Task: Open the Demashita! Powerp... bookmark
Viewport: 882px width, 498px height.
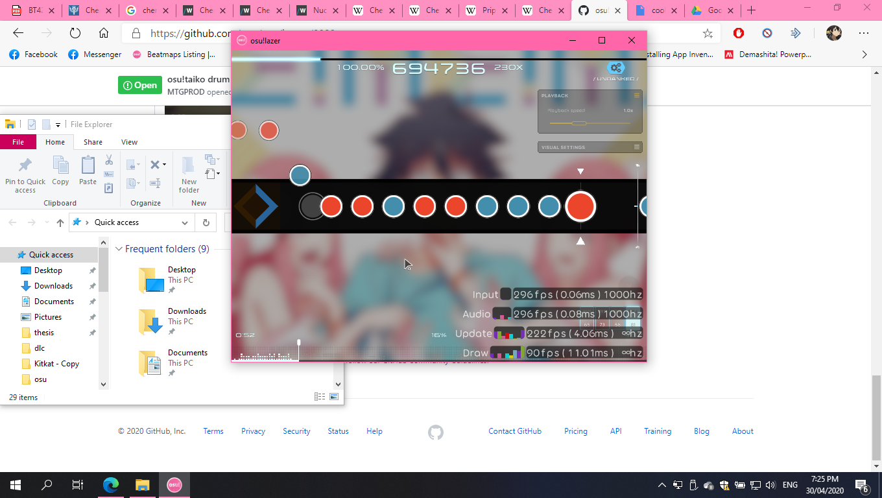Action: click(767, 54)
